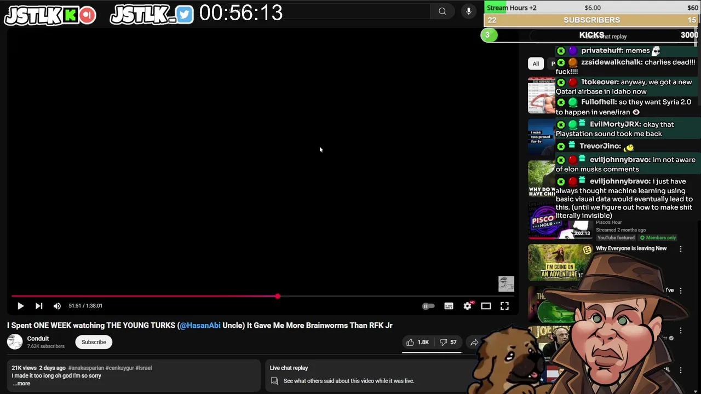Viewport: 701px width, 394px height.
Task: Click the SUBSCRIBERS goal bar
Action: 591,20
